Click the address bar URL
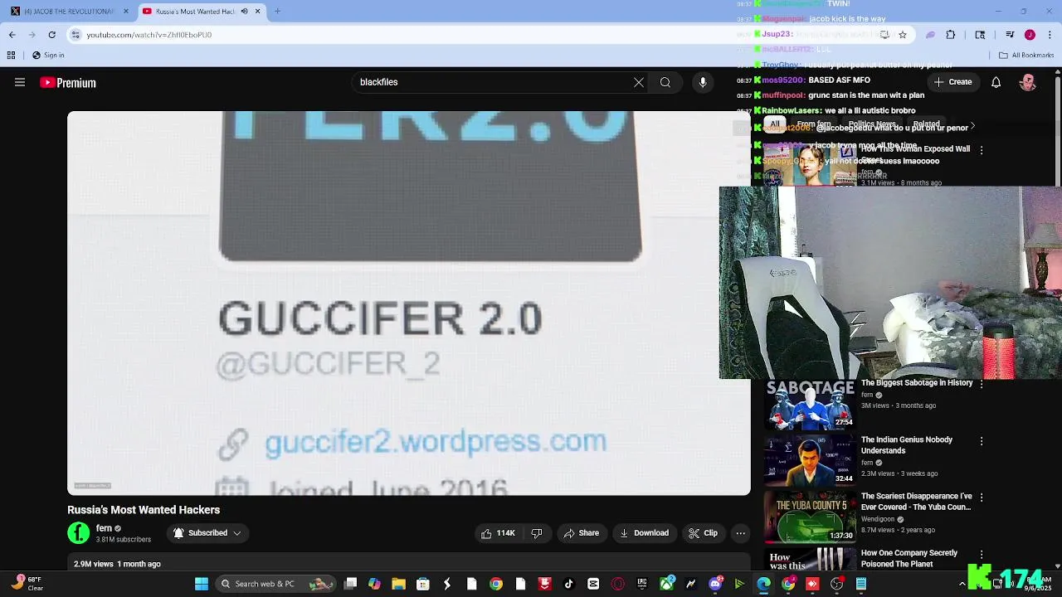 [149, 35]
